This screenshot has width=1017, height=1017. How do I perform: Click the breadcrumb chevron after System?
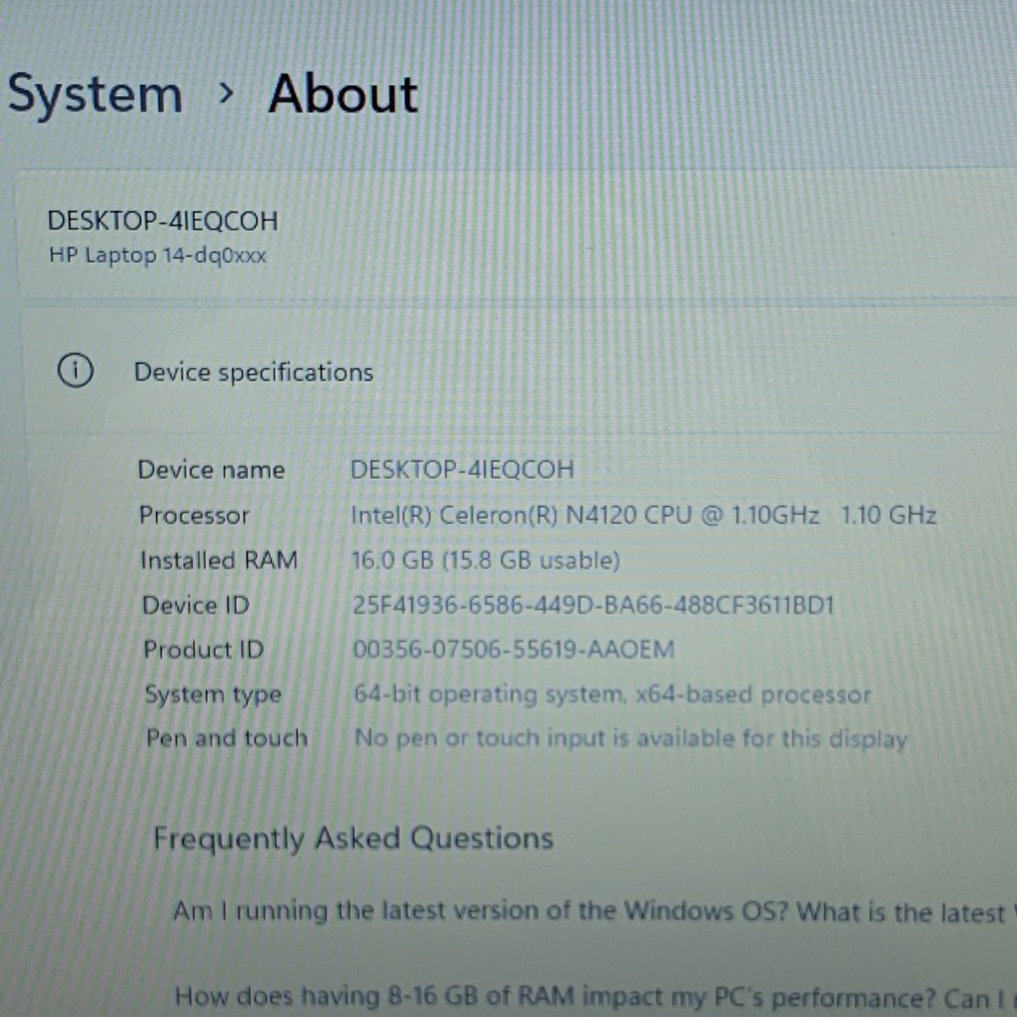pos(226,93)
